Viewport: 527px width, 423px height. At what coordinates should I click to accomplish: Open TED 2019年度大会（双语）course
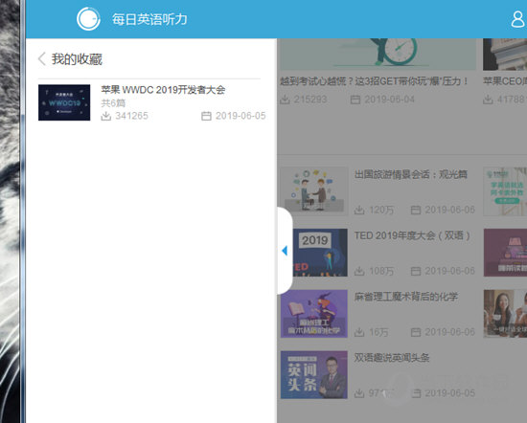(412, 235)
